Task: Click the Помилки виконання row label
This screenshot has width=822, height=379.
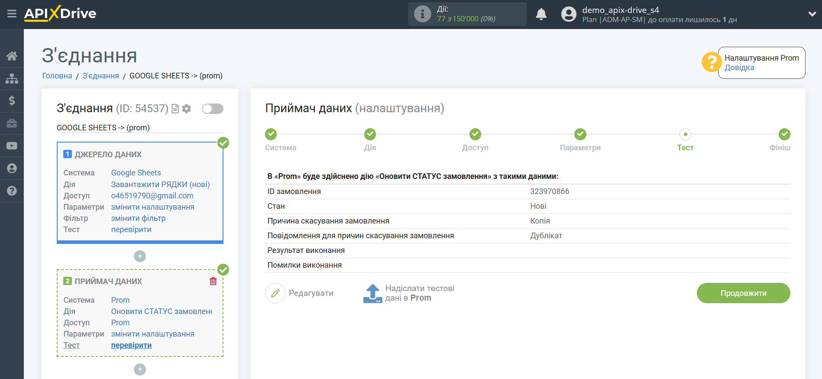Action: (x=304, y=265)
